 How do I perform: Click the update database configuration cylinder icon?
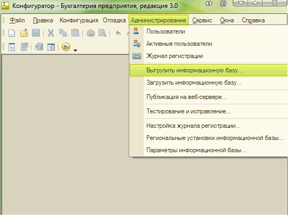pyautogui.click(x=39, y=47)
